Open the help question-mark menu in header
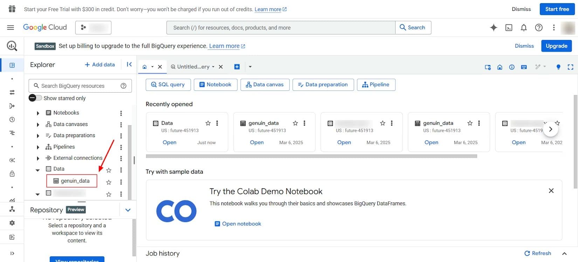The width and height of the screenshot is (578, 262). click(539, 27)
